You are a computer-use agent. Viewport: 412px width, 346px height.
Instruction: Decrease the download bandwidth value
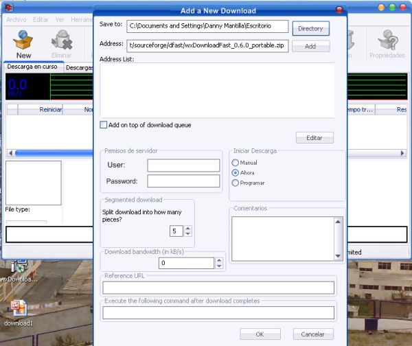click(x=219, y=266)
